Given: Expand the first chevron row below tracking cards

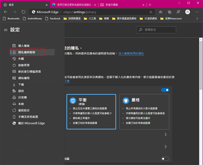Looking at the screenshot, I should [165, 135].
